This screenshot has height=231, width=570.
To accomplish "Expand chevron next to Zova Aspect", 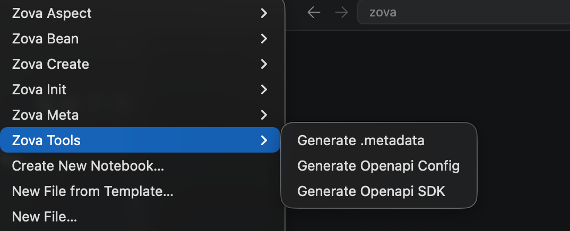I will (x=264, y=14).
